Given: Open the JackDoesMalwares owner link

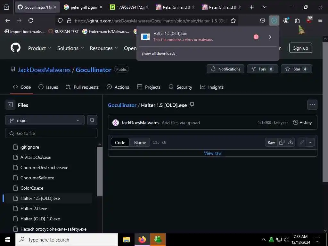Looking at the screenshot, I should coord(44,70).
